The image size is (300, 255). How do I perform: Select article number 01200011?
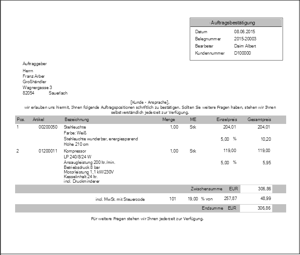coord(48,150)
